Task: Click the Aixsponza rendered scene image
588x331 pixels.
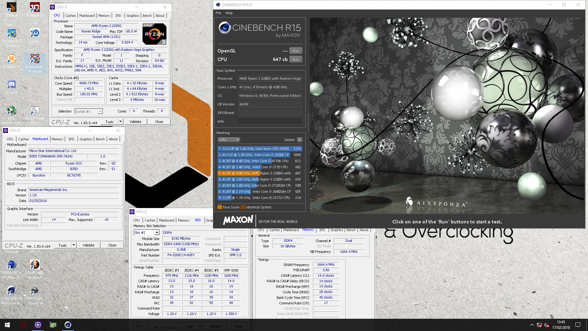Action: click(x=447, y=116)
